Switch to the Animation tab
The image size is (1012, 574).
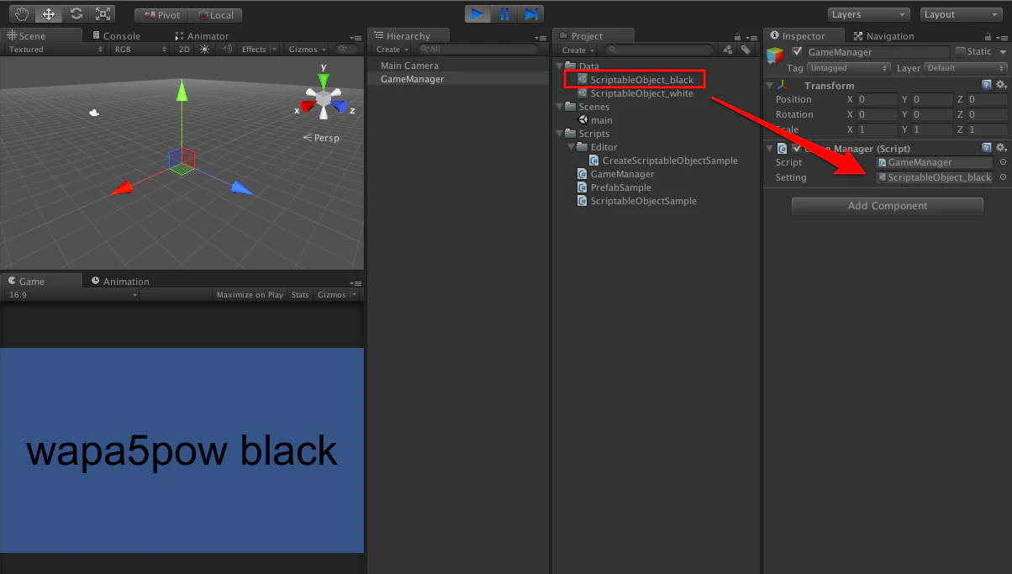pyautogui.click(x=120, y=282)
